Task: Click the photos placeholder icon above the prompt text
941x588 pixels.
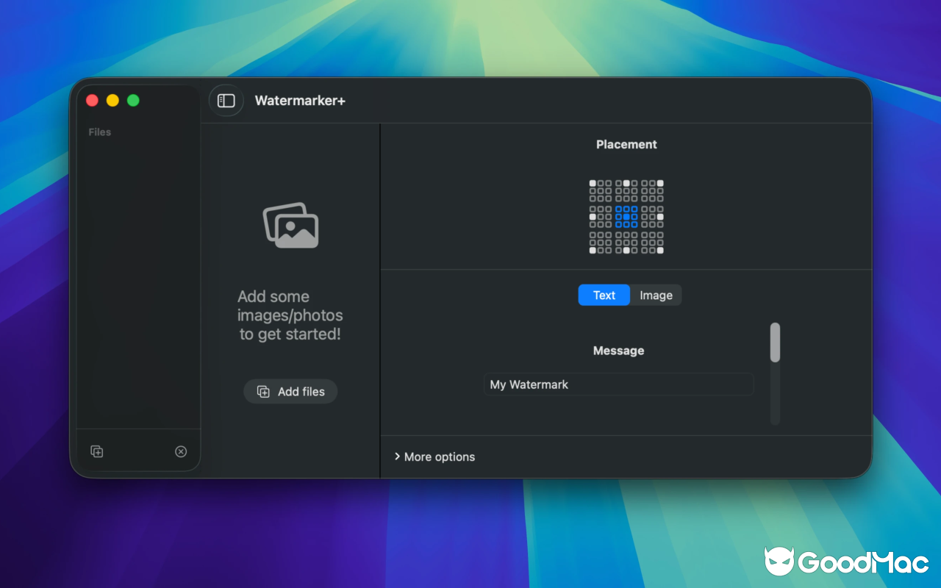Action: [290, 225]
